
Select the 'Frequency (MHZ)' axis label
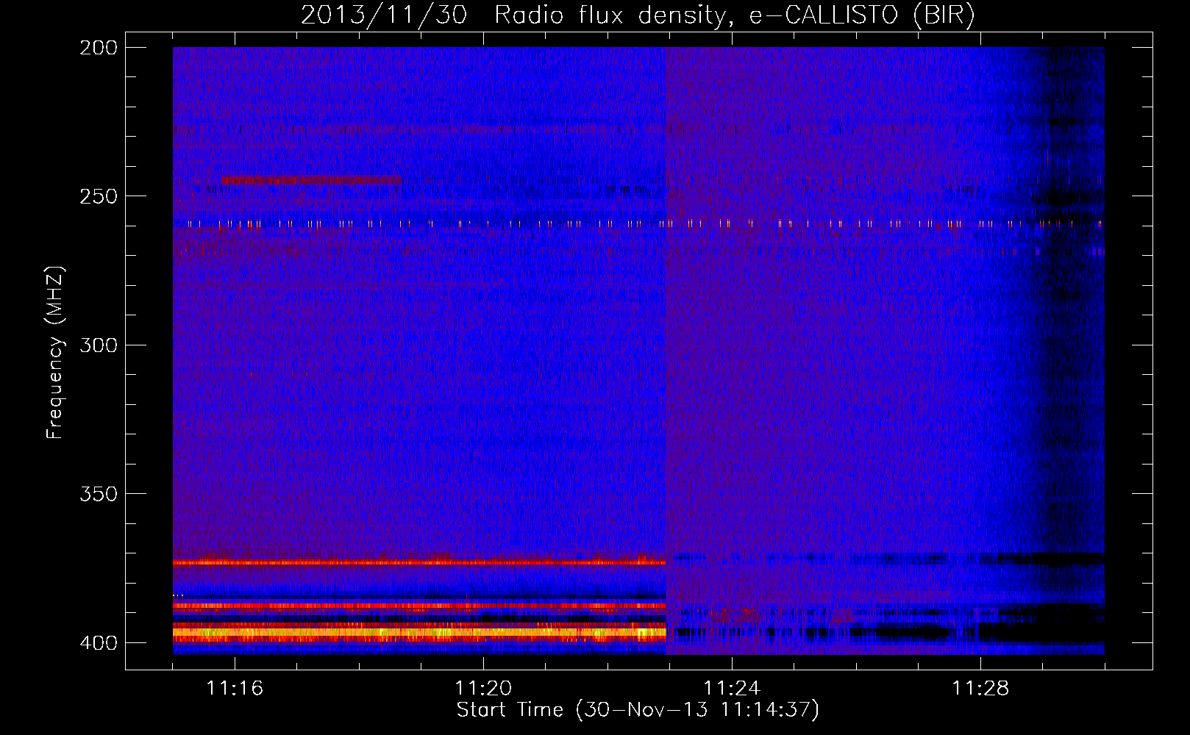(x=55, y=353)
